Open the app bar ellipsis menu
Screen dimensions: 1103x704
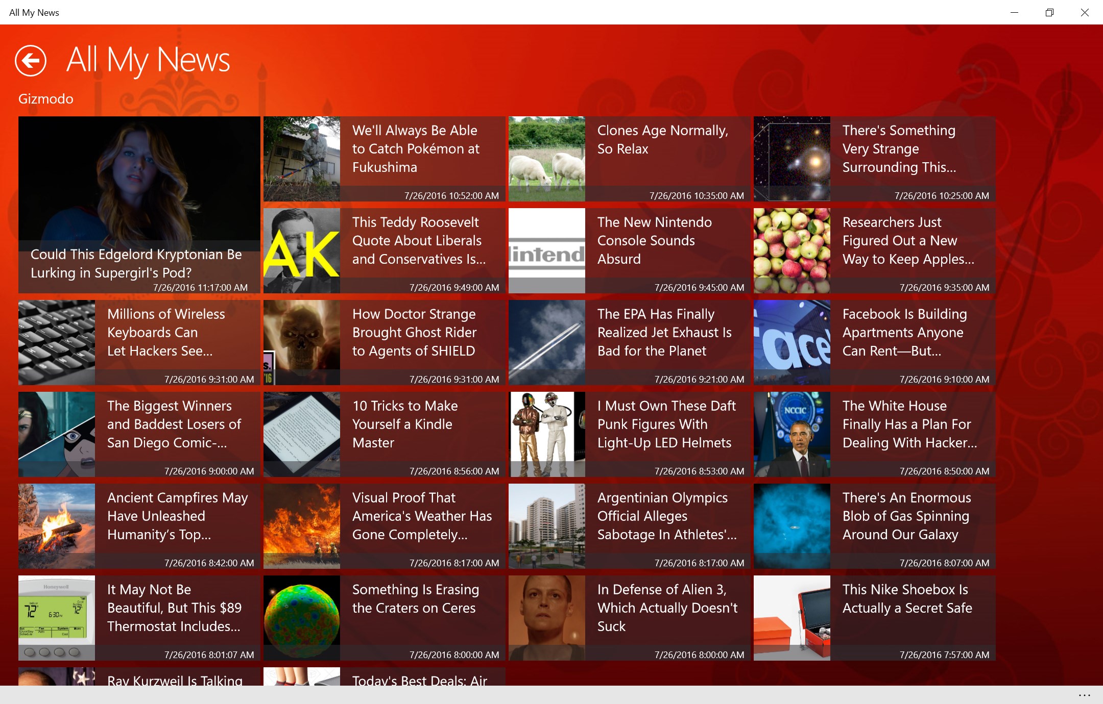point(1084,695)
